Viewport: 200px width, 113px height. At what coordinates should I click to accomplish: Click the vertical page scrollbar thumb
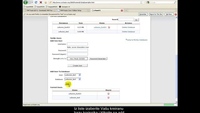(176, 76)
